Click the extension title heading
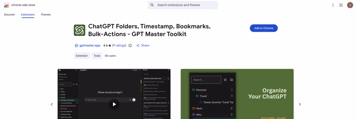Image resolution: width=356 pixels, height=119 pixels. point(149,30)
